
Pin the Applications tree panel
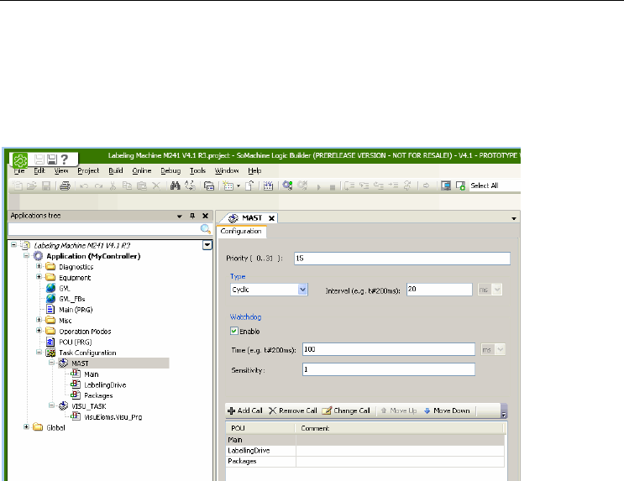192,216
